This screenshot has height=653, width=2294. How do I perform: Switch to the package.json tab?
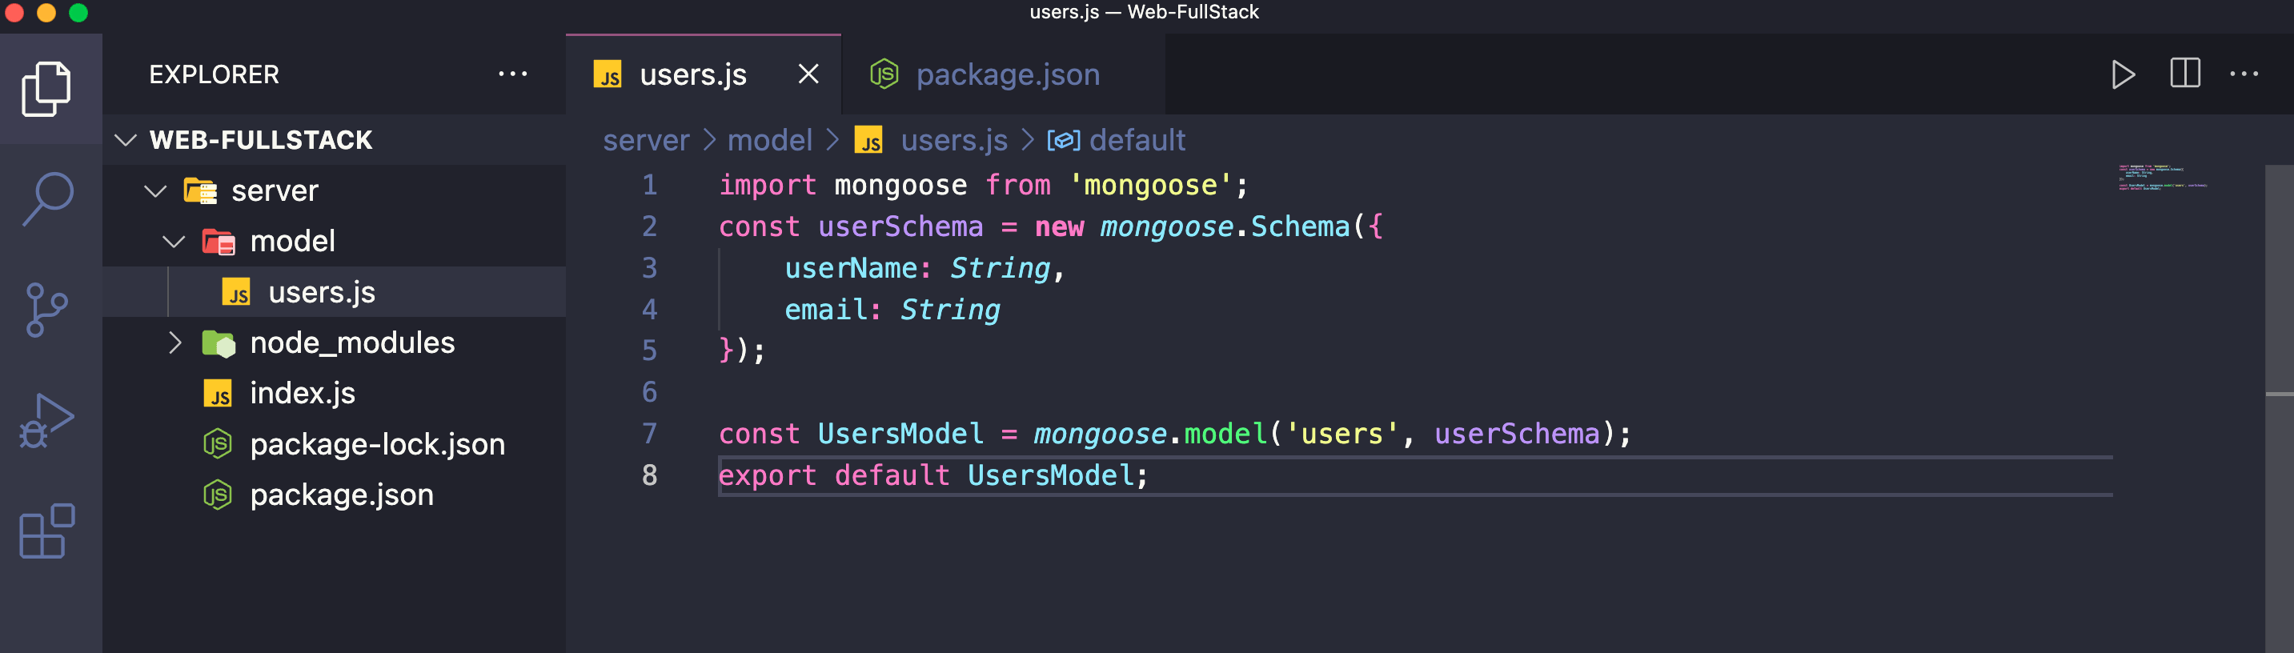pyautogui.click(x=1006, y=75)
